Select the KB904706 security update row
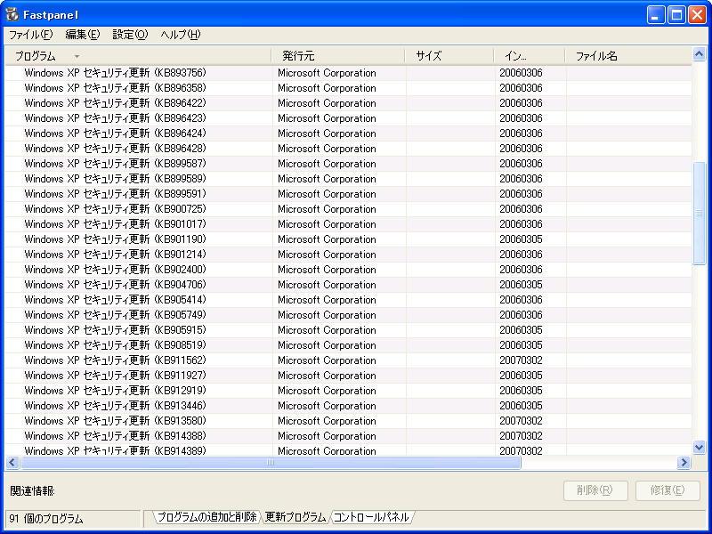Image resolution: width=712 pixels, height=534 pixels. coord(348,285)
